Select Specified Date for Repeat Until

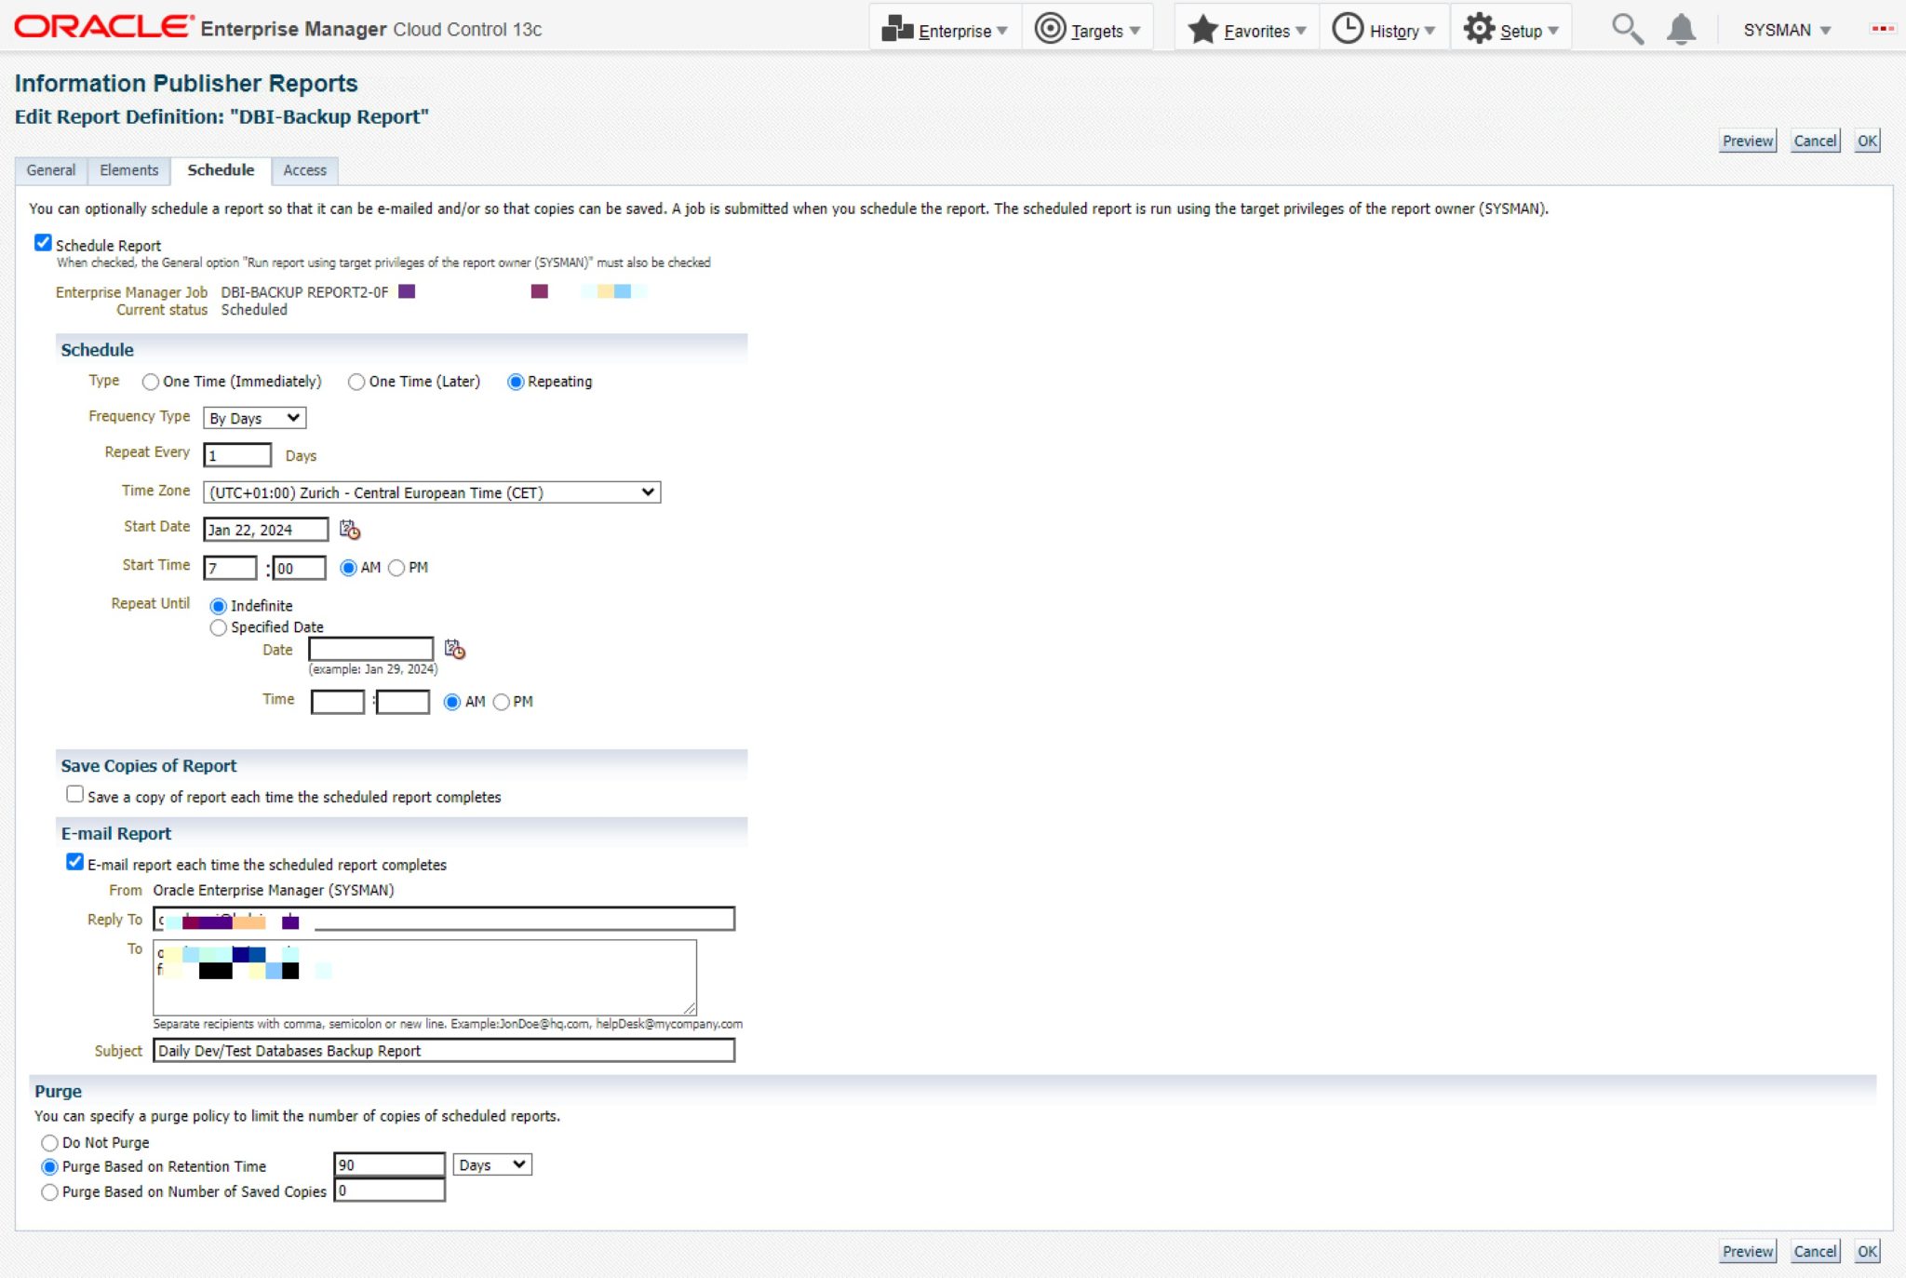click(x=219, y=627)
